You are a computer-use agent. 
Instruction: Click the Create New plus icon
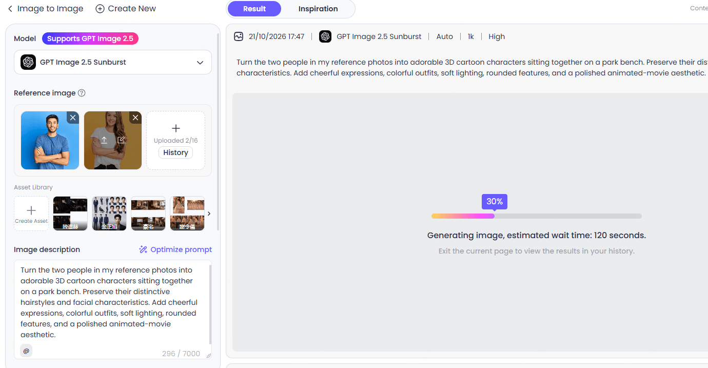click(100, 9)
